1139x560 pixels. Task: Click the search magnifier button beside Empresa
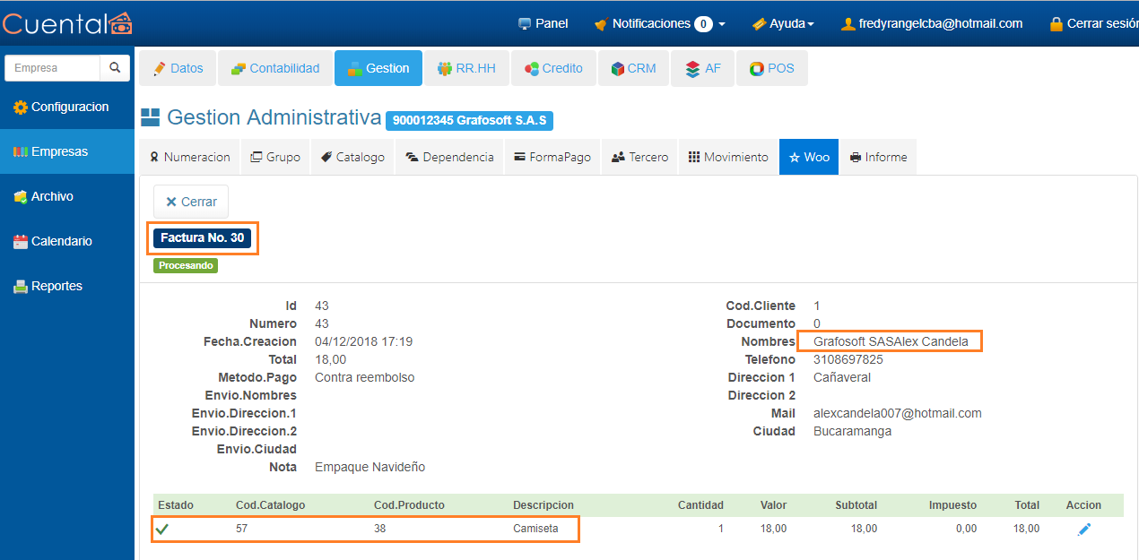pyautogui.click(x=115, y=68)
